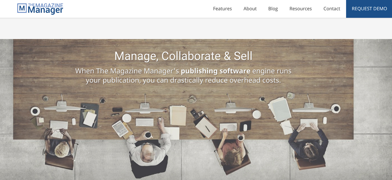392x180 pixels.
Task: Click the tablet showing charts on desk
Action: pyautogui.click(x=120, y=129)
